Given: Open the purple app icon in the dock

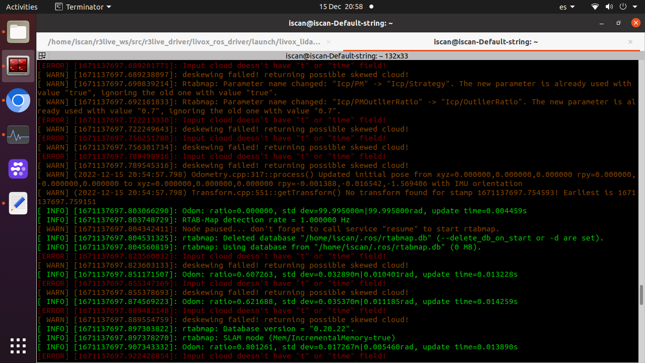Looking at the screenshot, I should (x=18, y=169).
